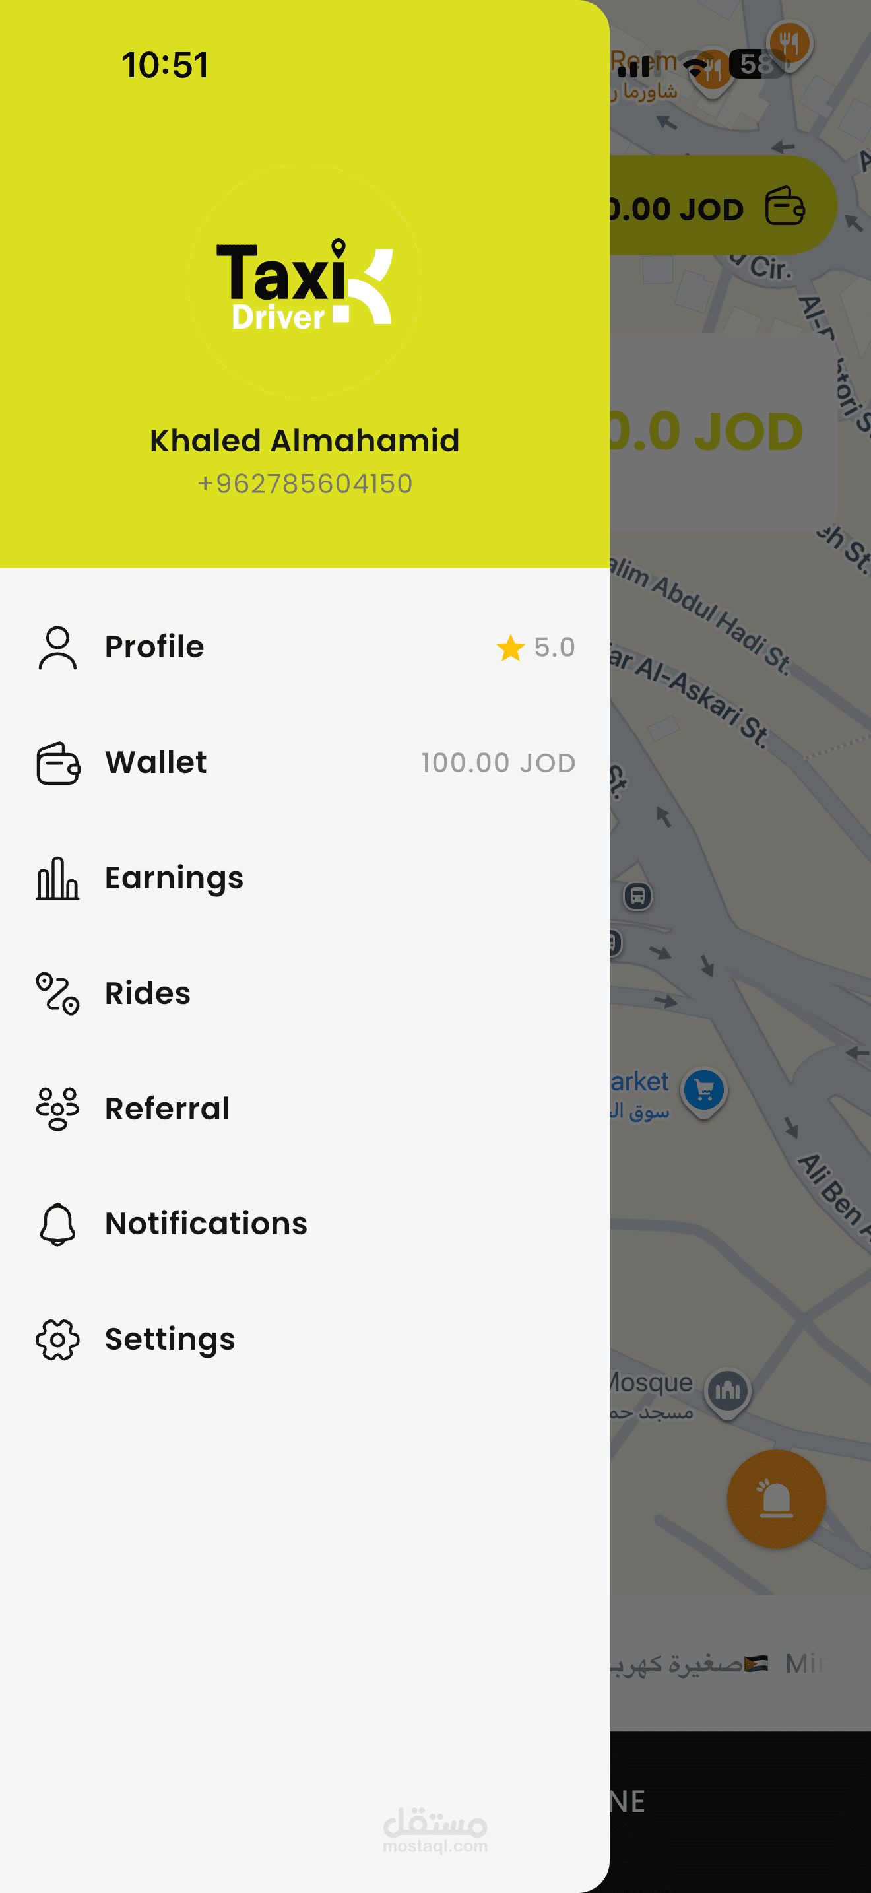The width and height of the screenshot is (871, 1893).
Task: View Notifications from the drawer
Action: (207, 1224)
